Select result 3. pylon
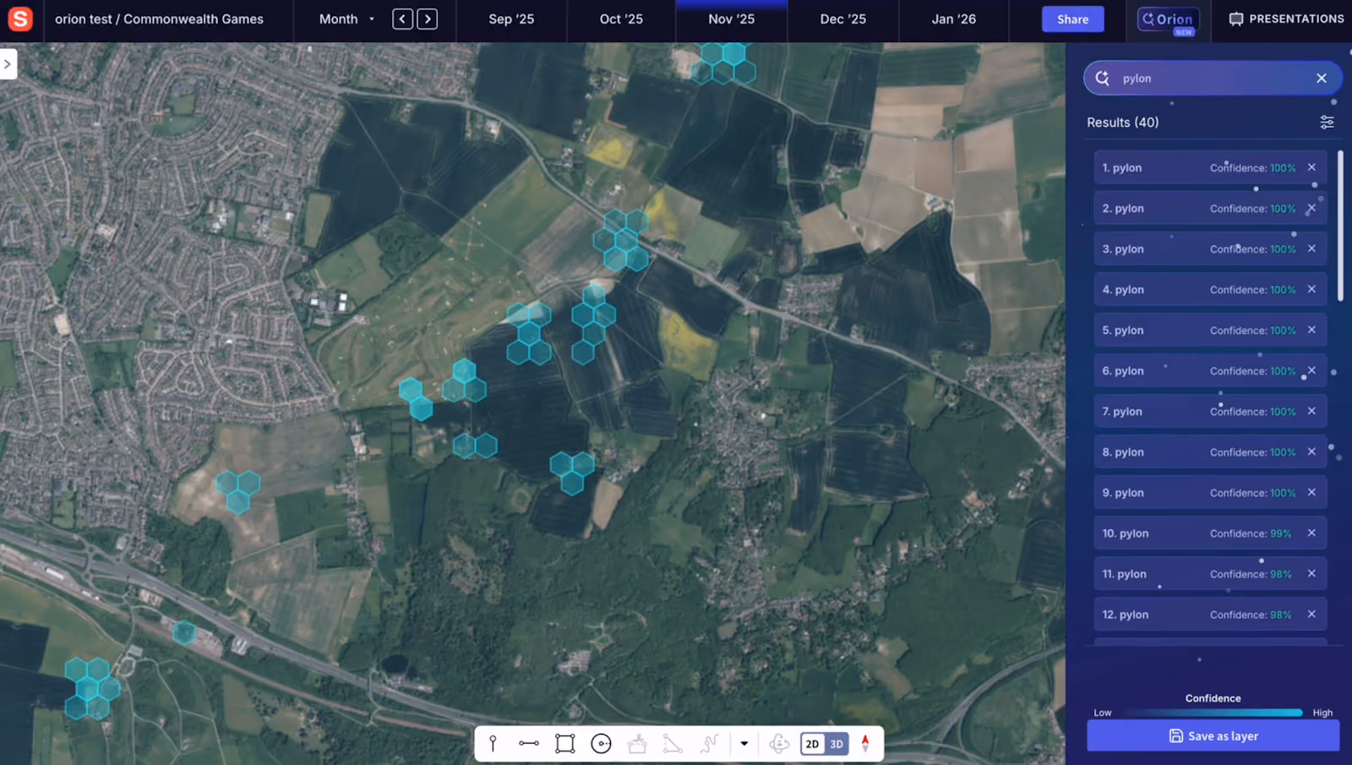Screen dimensions: 1352x765 (1210, 249)
